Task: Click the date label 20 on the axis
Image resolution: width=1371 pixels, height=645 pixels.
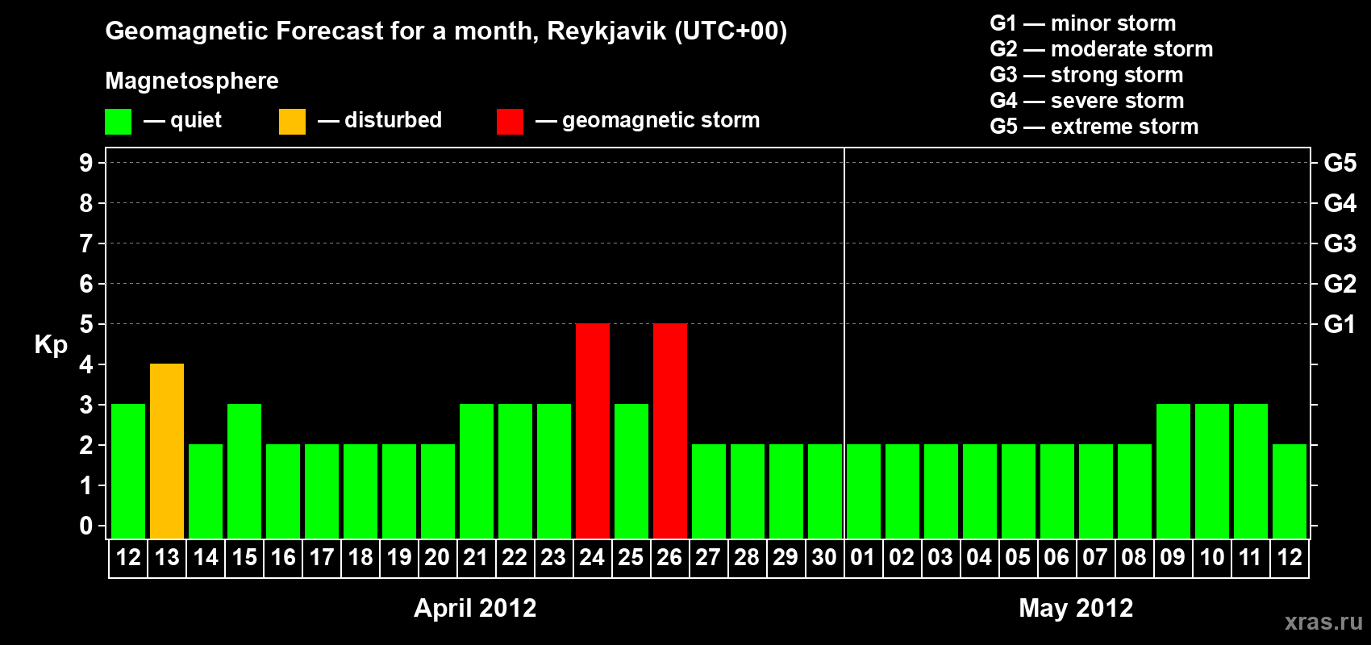Action: [437, 557]
